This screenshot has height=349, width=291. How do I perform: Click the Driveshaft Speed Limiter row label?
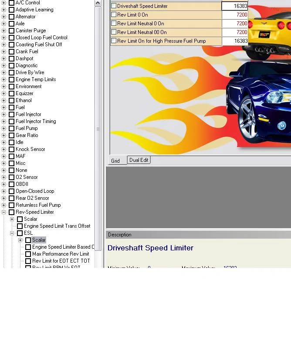click(x=142, y=6)
